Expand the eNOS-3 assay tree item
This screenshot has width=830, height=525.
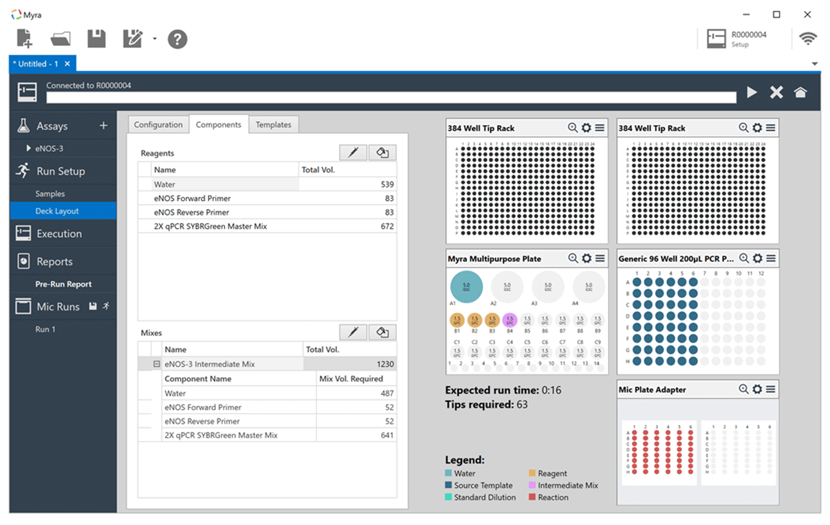pyautogui.click(x=29, y=148)
